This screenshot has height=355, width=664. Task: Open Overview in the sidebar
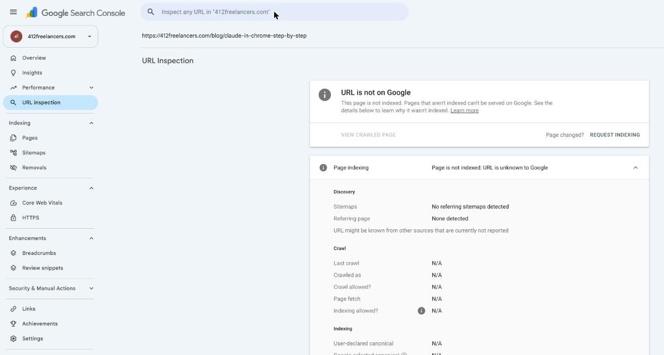coord(50,58)
